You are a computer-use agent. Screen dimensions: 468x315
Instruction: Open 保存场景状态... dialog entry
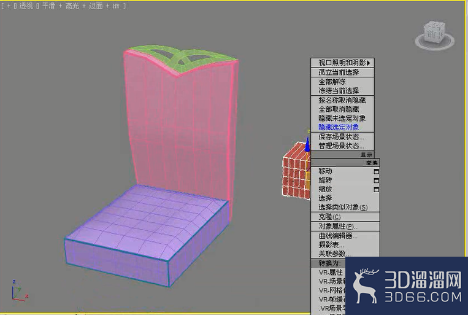coord(342,137)
